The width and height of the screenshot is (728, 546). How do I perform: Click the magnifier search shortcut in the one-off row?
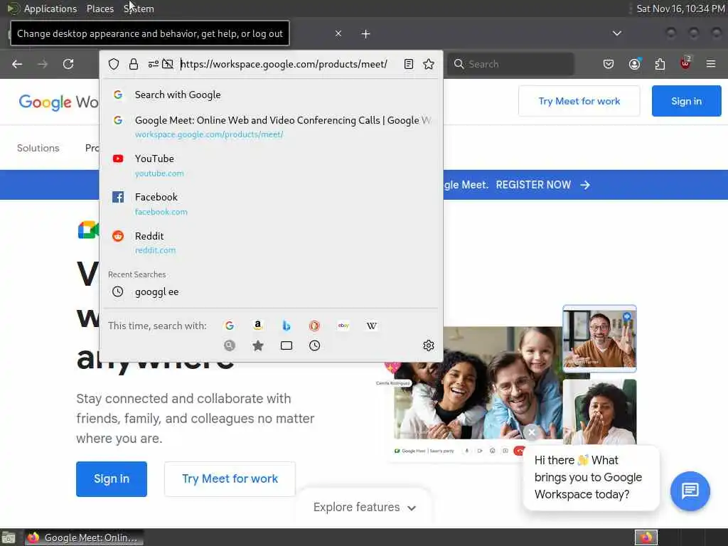230,346
